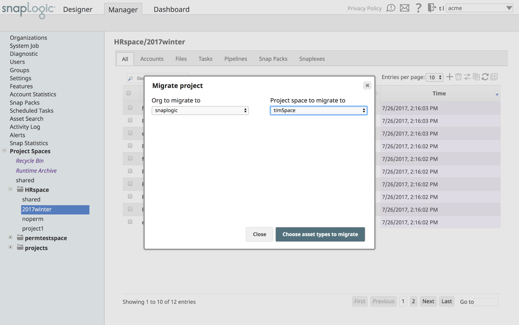Open help with the question mark icon

coord(418,8)
